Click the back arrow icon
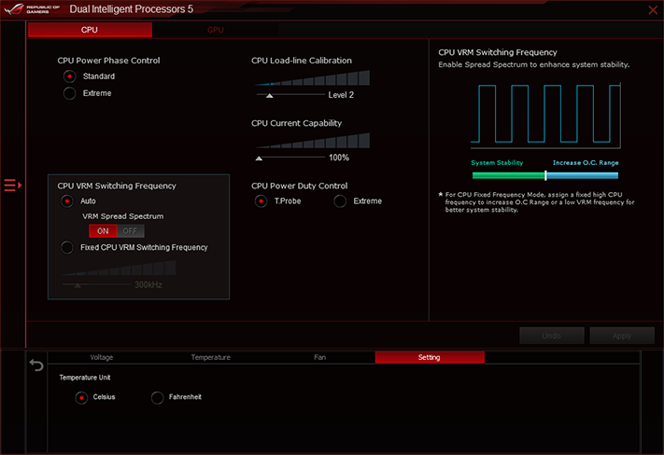The width and height of the screenshot is (664, 455). (x=36, y=365)
